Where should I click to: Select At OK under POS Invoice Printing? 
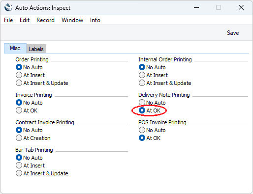pyautogui.click(x=150, y=138)
